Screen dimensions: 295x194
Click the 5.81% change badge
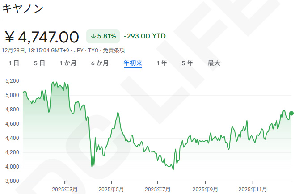(103, 36)
